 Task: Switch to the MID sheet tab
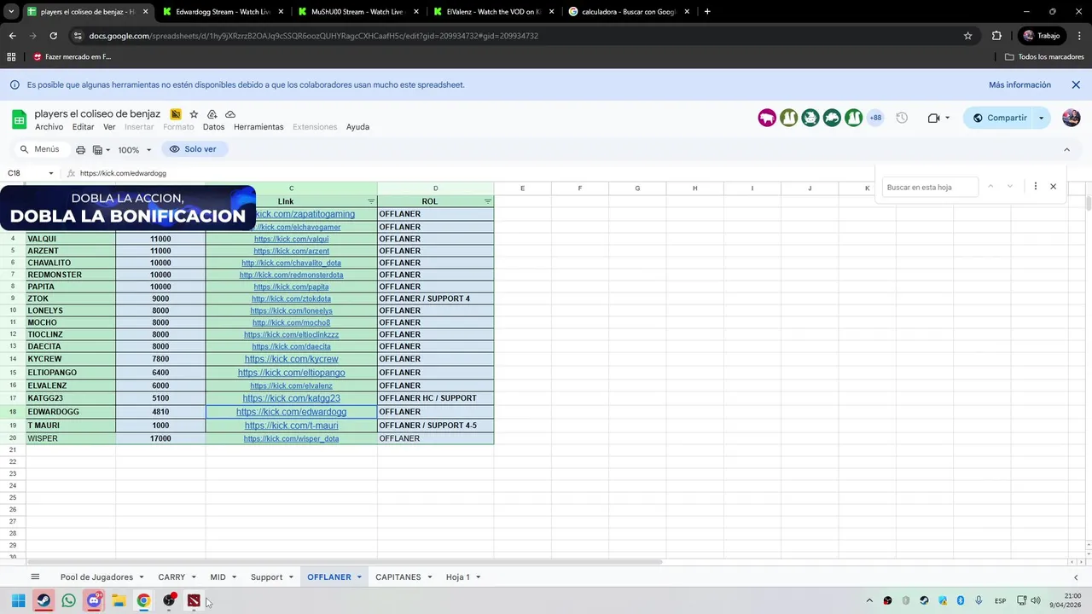pyautogui.click(x=218, y=577)
